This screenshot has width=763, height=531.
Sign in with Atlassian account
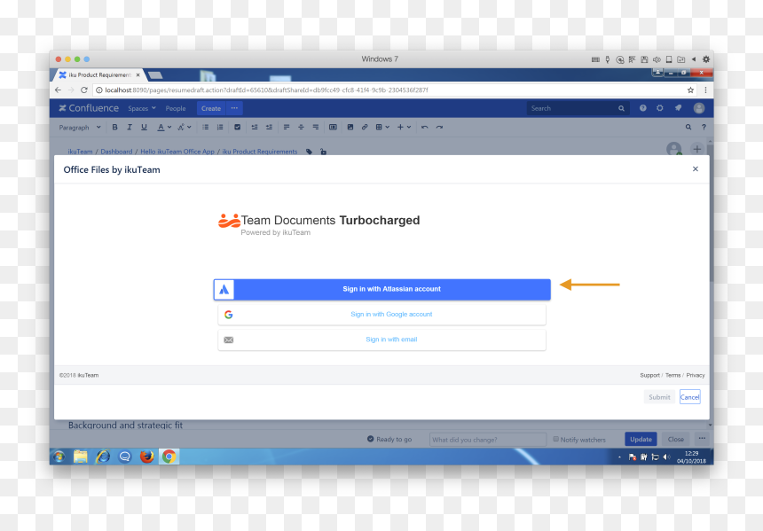[x=382, y=289]
